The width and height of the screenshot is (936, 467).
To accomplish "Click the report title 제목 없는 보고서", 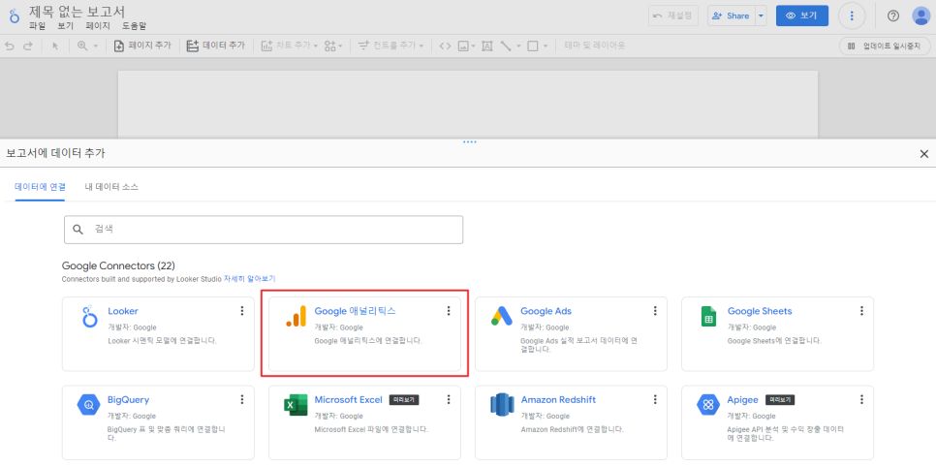I will coord(77,12).
